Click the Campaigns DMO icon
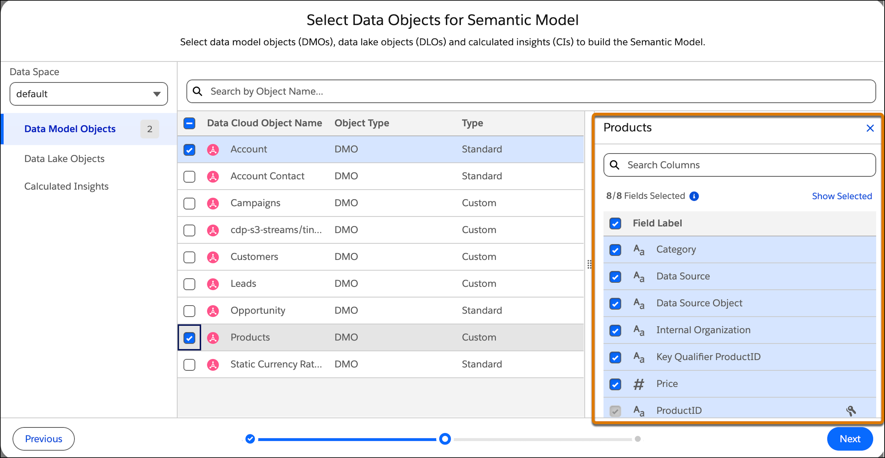The width and height of the screenshot is (885, 458). [x=213, y=203]
